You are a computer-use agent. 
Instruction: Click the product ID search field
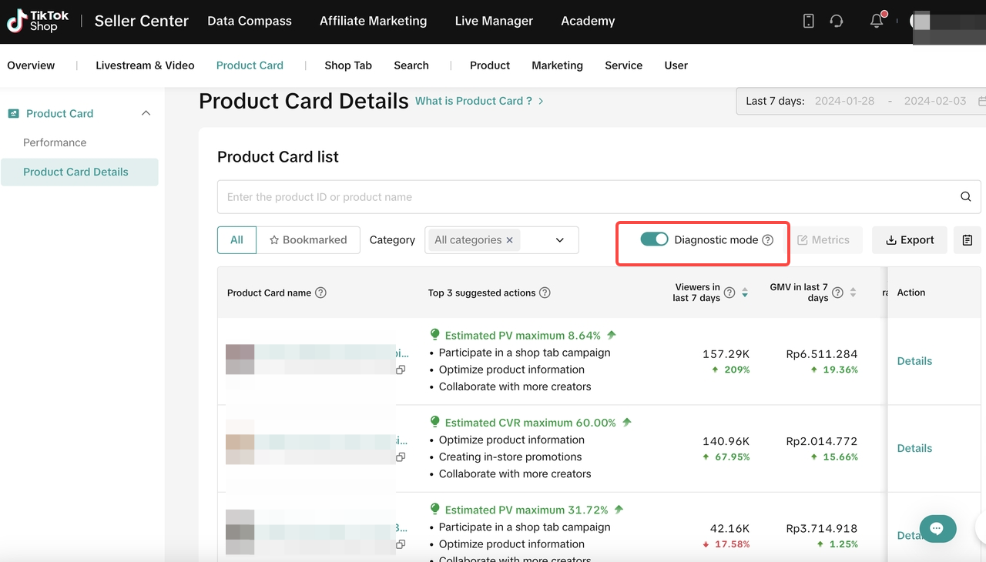coord(585,197)
